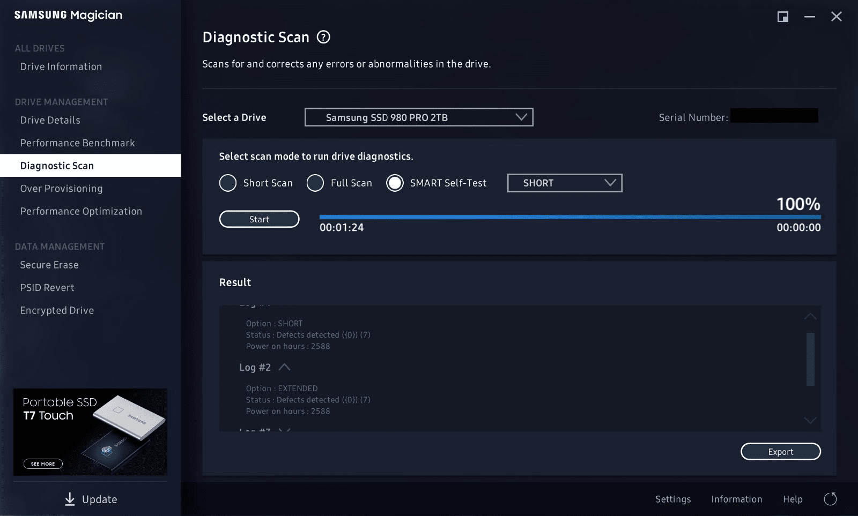Open Performance Optimization page
This screenshot has width=858, height=516.
(81, 211)
